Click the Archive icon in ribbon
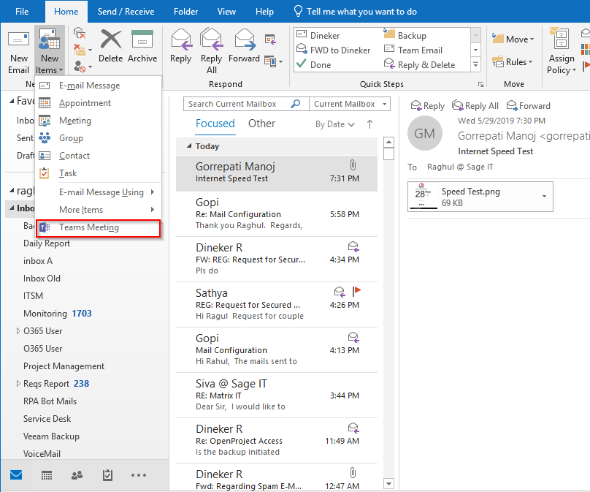The image size is (590, 492). coord(142,46)
